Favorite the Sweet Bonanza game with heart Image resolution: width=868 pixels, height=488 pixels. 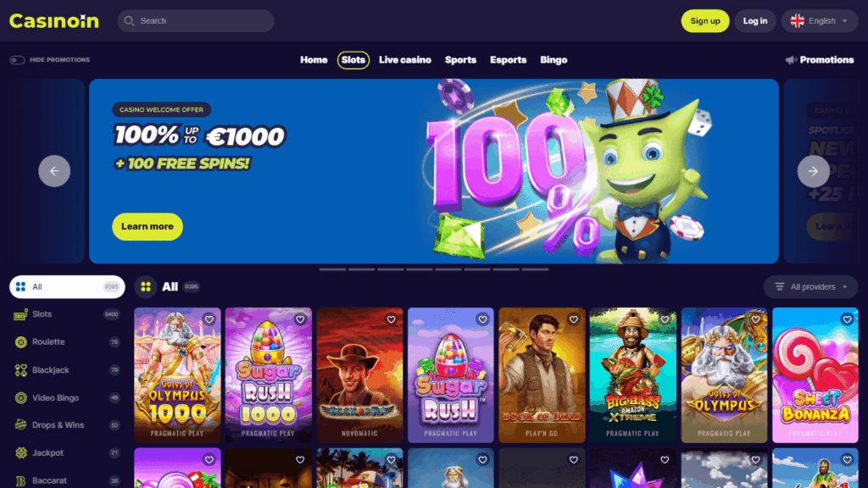point(847,319)
